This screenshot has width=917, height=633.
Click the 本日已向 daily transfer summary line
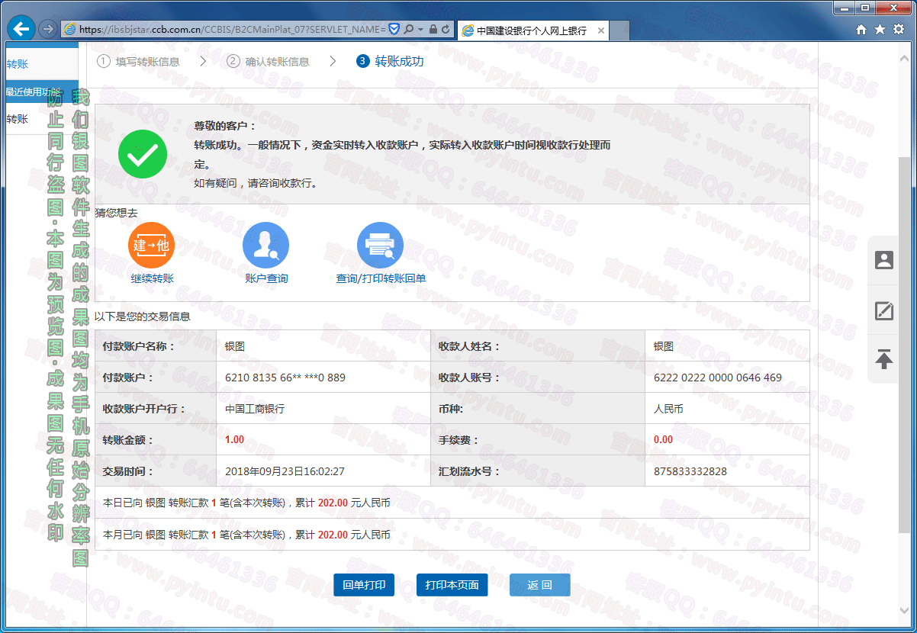pyautogui.click(x=246, y=503)
